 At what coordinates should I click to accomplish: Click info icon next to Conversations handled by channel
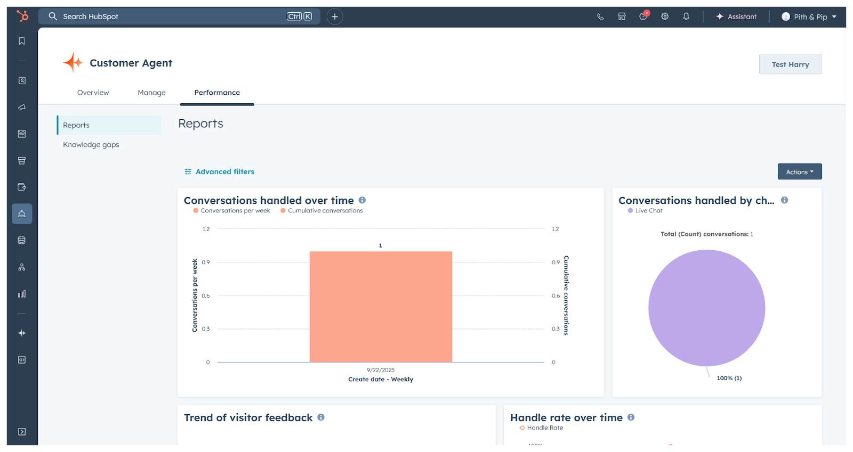point(784,200)
